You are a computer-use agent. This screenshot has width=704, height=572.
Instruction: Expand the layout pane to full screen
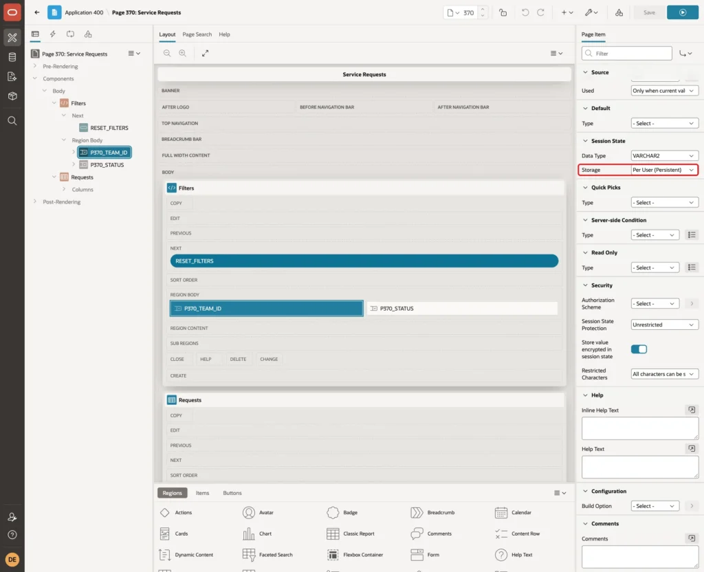coord(205,53)
